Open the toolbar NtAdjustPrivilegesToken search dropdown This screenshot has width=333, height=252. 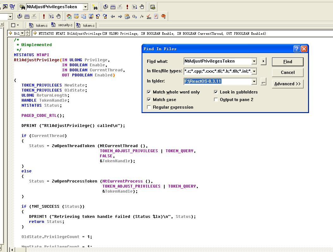tap(85, 7)
